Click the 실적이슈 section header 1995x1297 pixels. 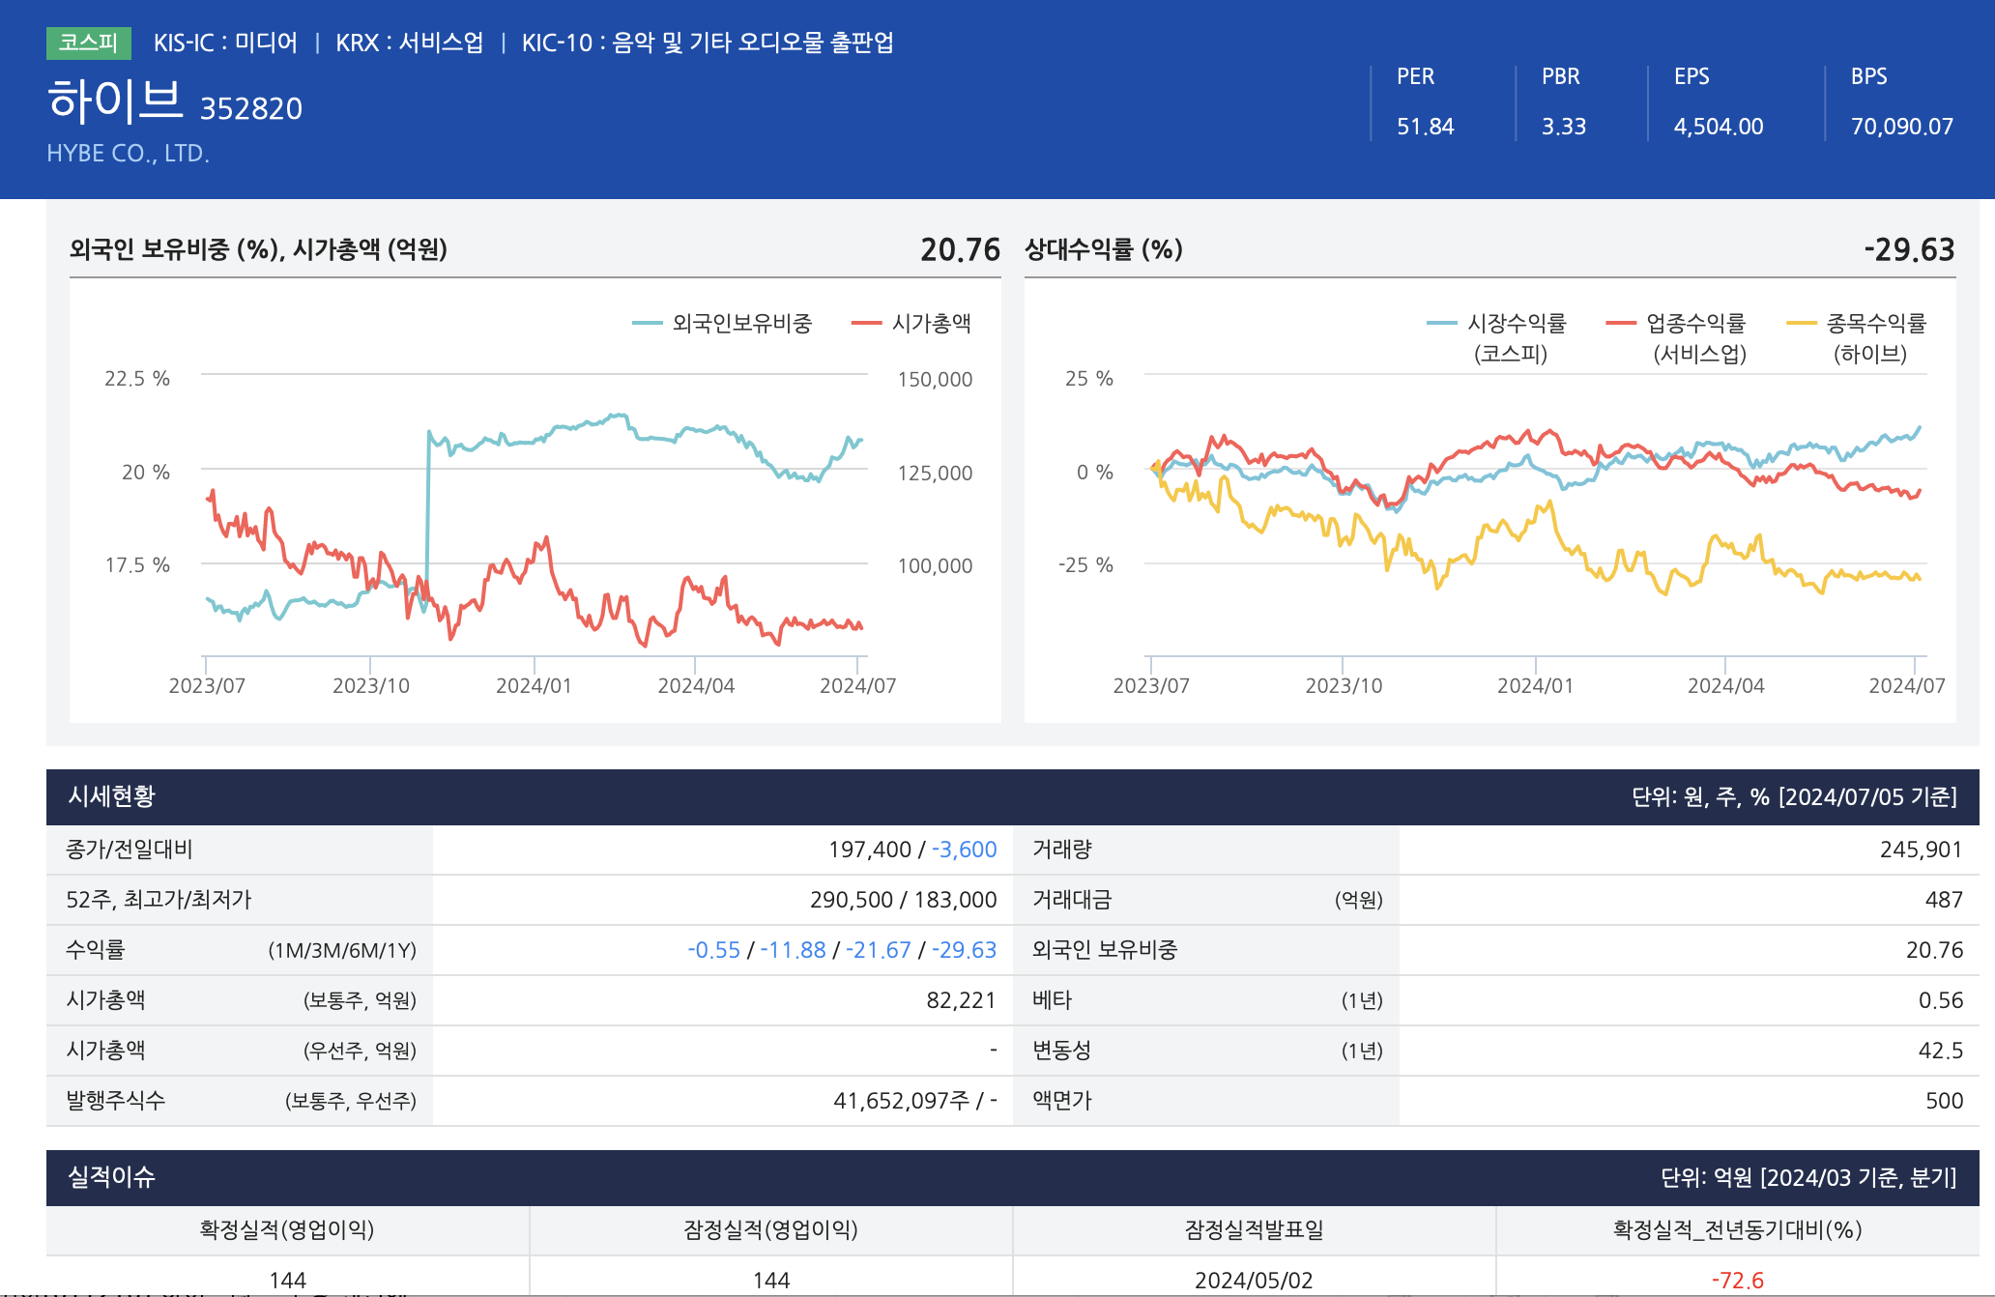tap(112, 1177)
